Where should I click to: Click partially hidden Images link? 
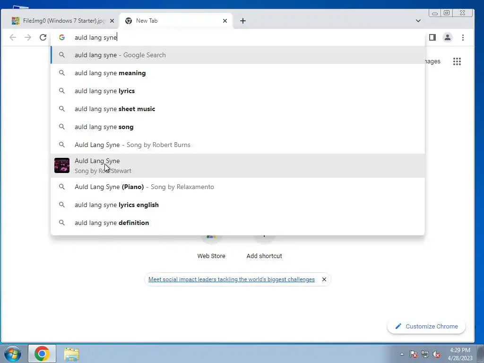[x=433, y=61]
